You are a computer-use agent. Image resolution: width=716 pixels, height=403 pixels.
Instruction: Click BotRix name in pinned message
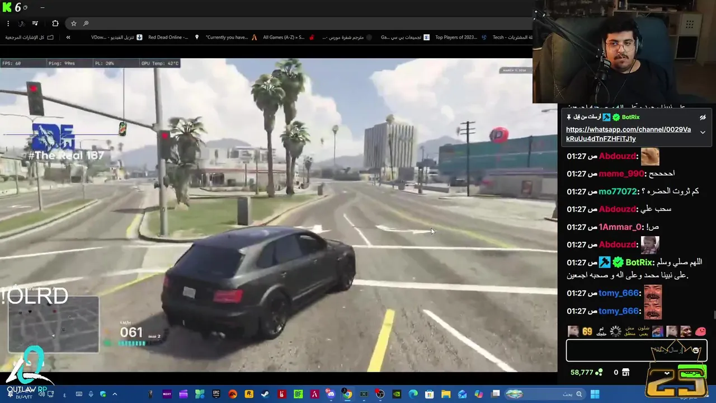tap(630, 117)
